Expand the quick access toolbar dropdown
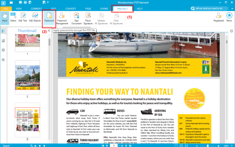 pyautogui.click(x=48, y=2)
